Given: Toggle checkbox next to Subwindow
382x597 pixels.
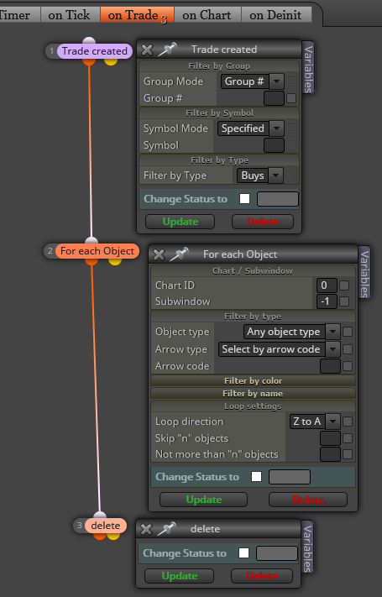Looking at the screenshot, I should coord(344,301).
